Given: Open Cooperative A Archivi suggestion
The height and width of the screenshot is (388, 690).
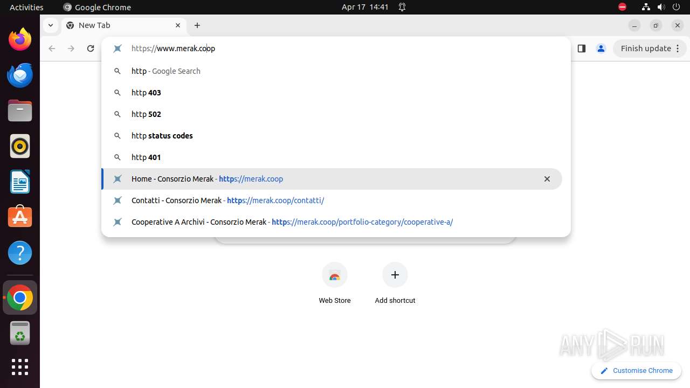Looking at the screenshot, I should coord(332,222).
